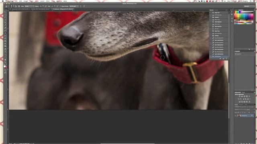Switch to the Channels tab
This screenshot has width=257, height=144.
[241, 104]
